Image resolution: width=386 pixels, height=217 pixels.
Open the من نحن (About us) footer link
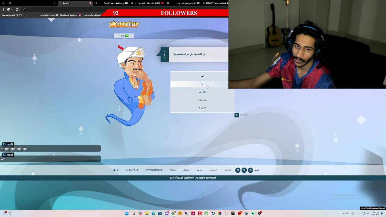click(172, 170)
